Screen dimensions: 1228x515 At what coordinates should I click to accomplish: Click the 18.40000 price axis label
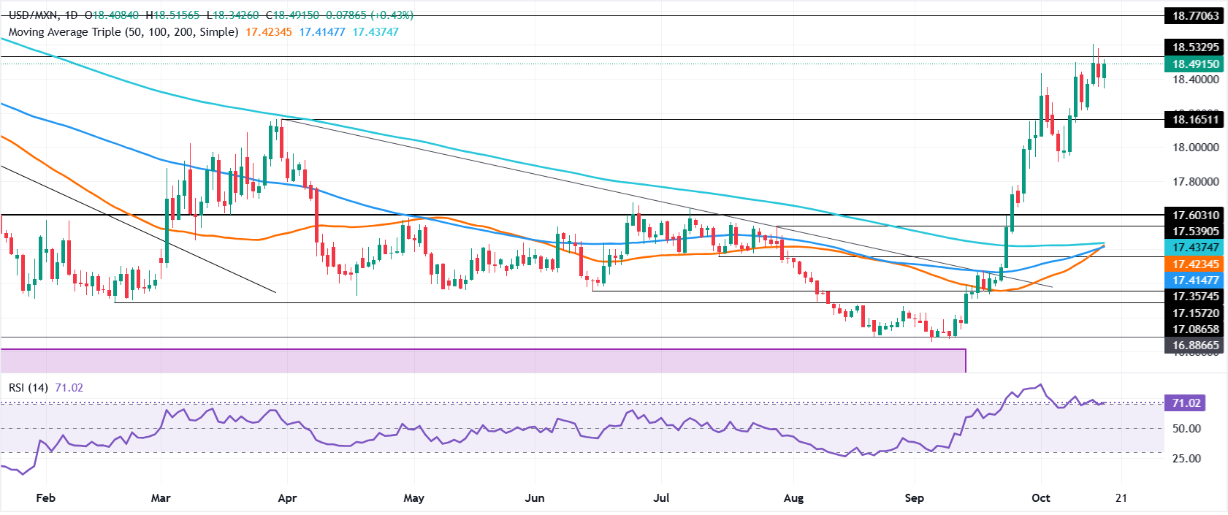(x=1195, y=80)
